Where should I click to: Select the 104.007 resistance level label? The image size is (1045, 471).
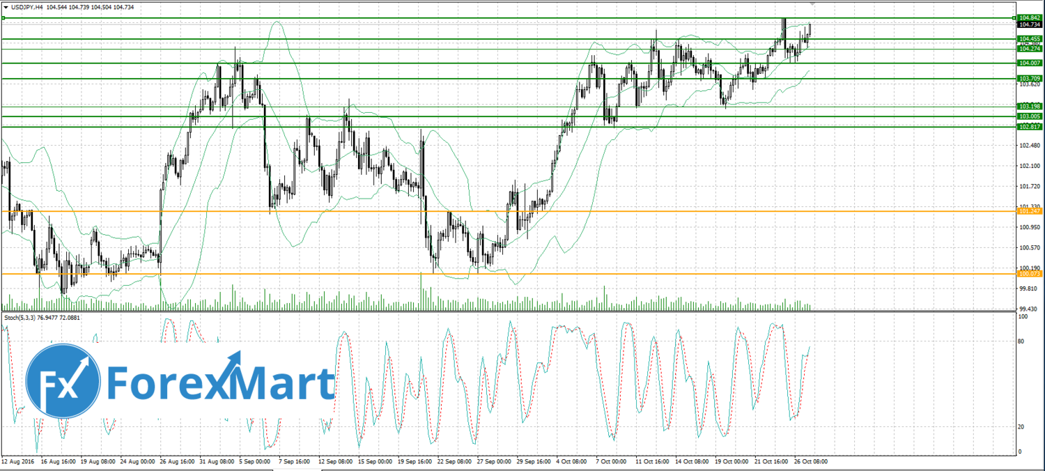pos(1029,63)
